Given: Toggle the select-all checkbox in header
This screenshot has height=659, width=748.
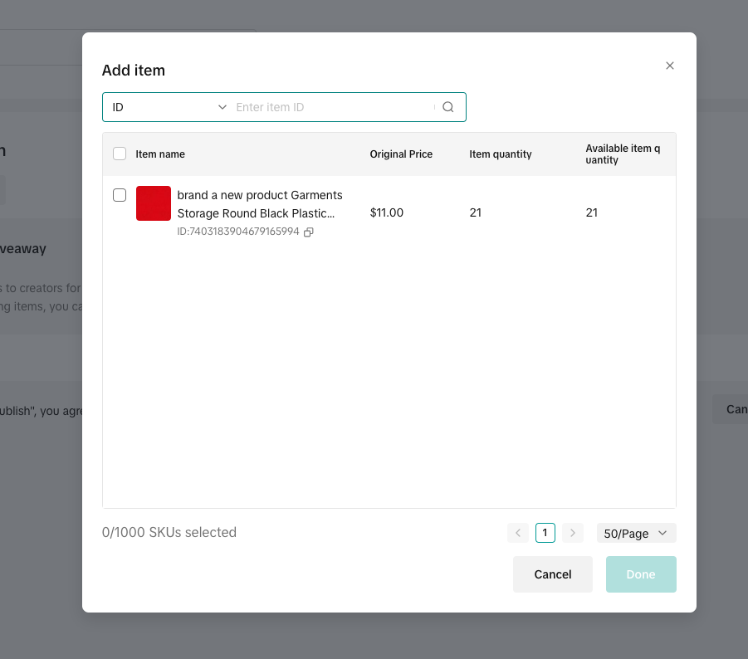Looking at the screenshot, I should (120, 154).
